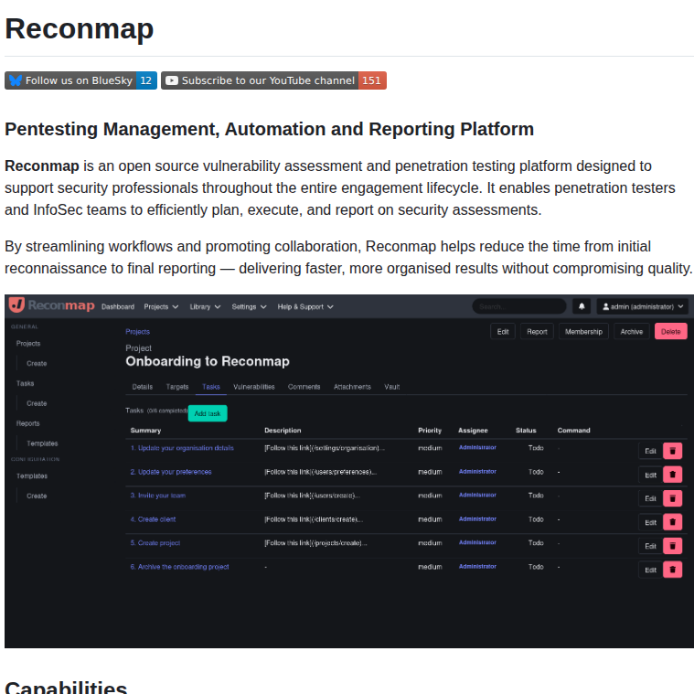Viewport: 694px width, 694px height.
Task: Click the red Delete project button
Action: click(671, 332)
